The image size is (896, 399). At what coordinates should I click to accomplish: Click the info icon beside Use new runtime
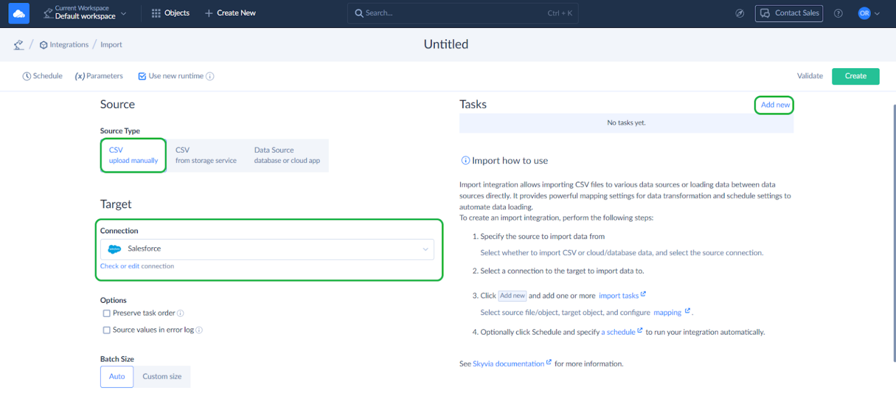tap(210, 76)
